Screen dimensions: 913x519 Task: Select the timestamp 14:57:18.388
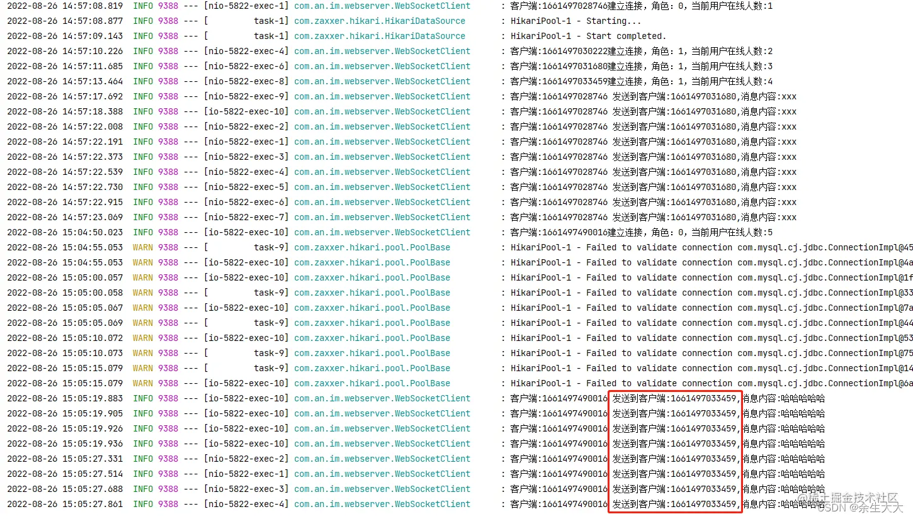coord(93,111)
